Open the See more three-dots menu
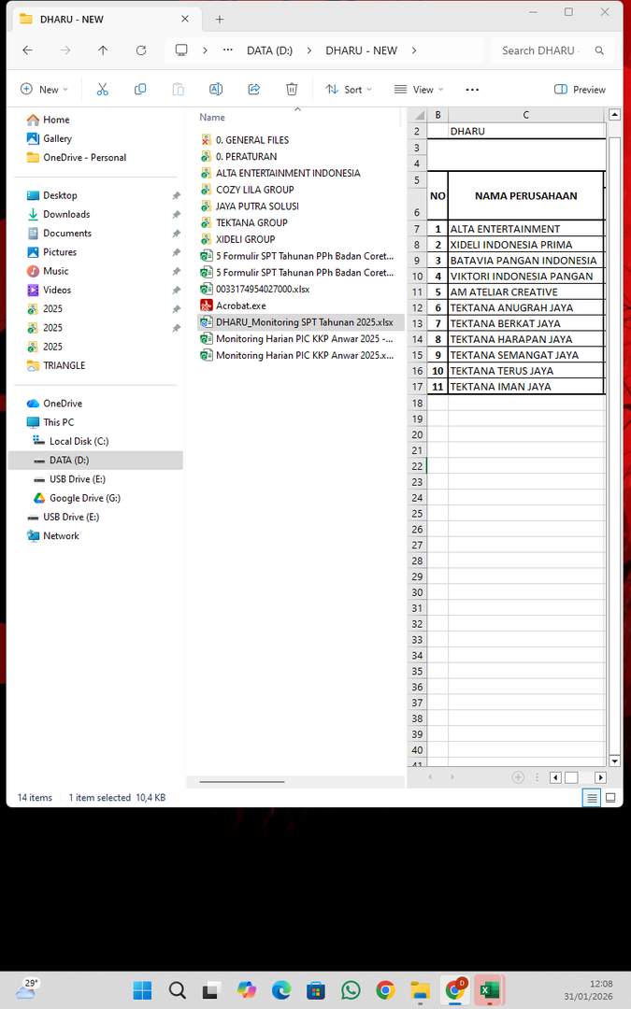This screenshot has width=631, height=1009. coord(472,90)
